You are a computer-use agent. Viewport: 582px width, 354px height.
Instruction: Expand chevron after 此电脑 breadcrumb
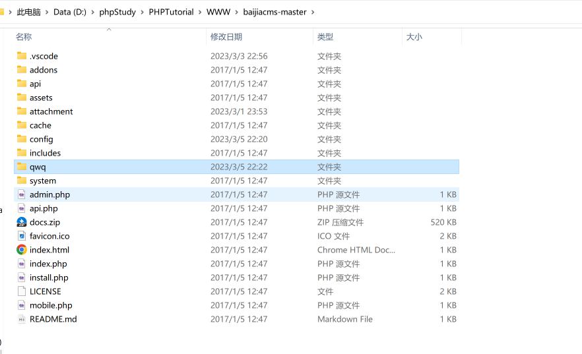point(47,13)
